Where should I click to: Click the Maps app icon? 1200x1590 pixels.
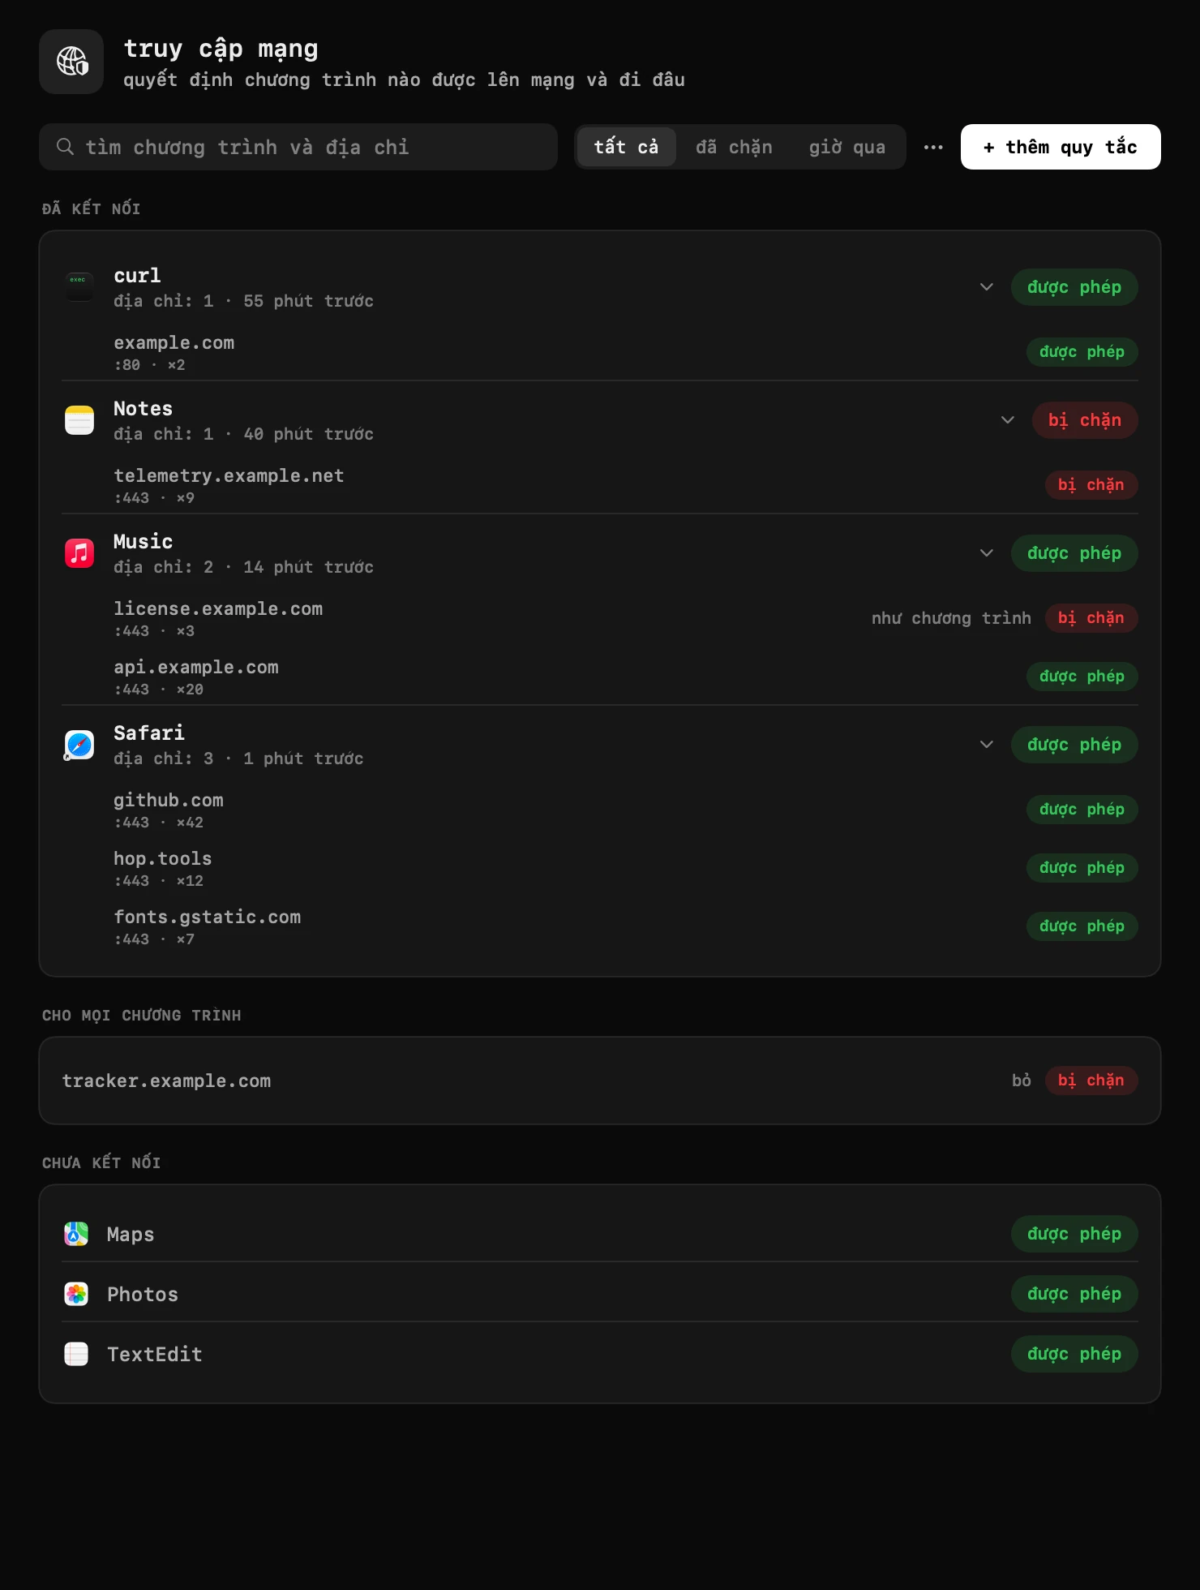(x=76, y=1234)
